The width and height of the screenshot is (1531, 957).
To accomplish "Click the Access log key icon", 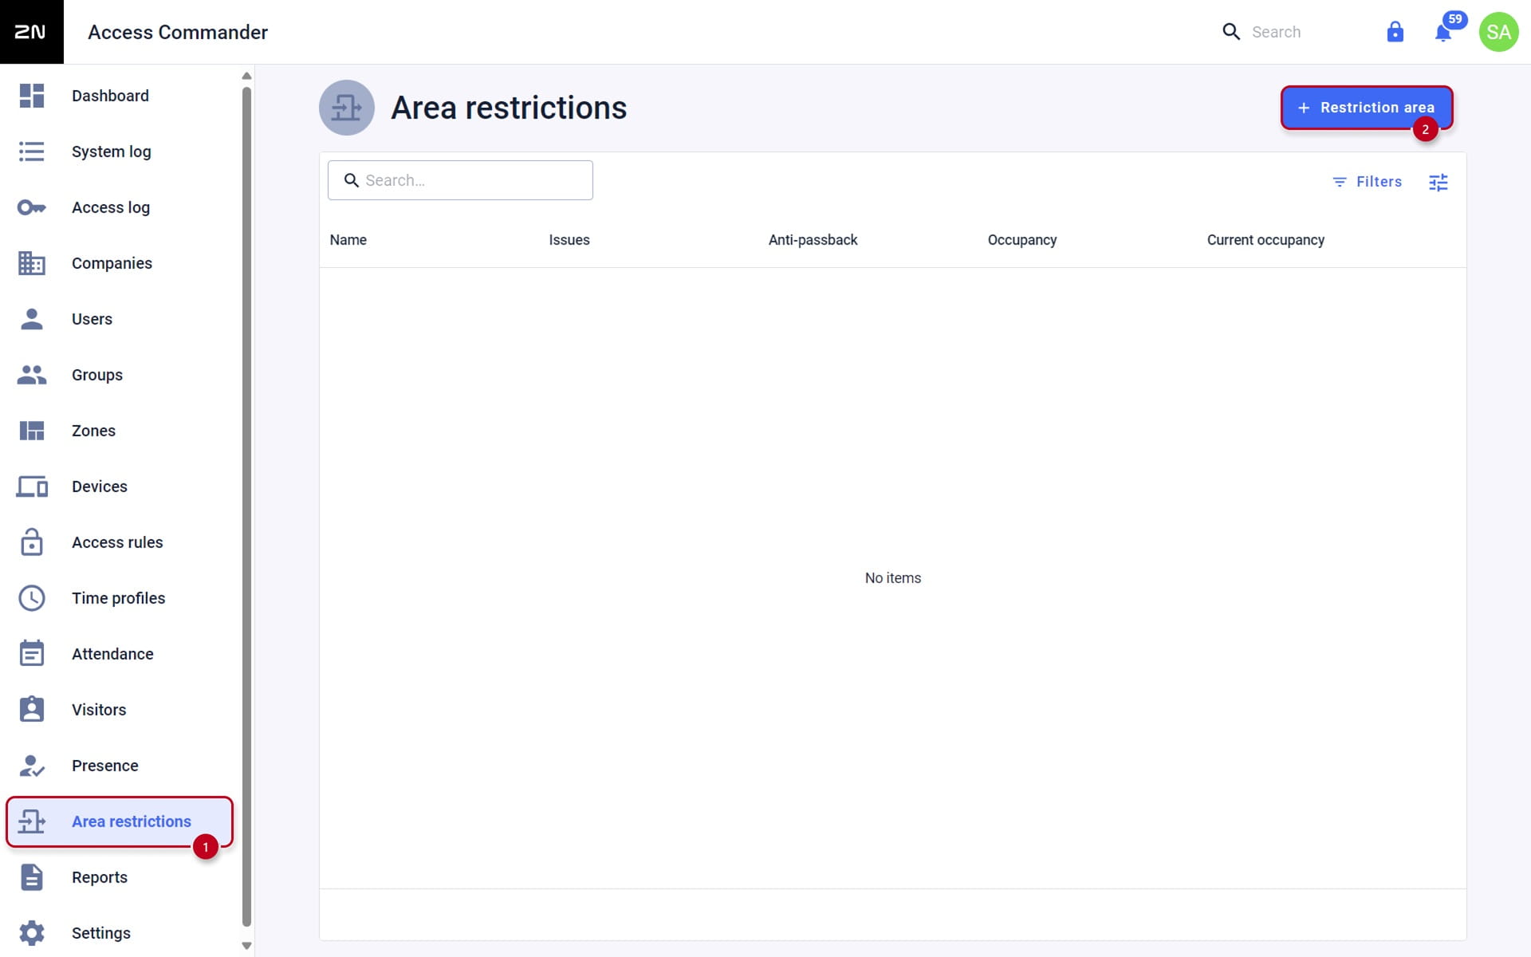I will (32, 207).
